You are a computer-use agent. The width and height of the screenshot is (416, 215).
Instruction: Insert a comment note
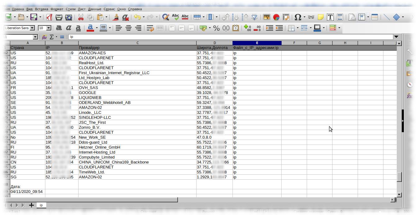pyautogui.click(x=320, y=17)
